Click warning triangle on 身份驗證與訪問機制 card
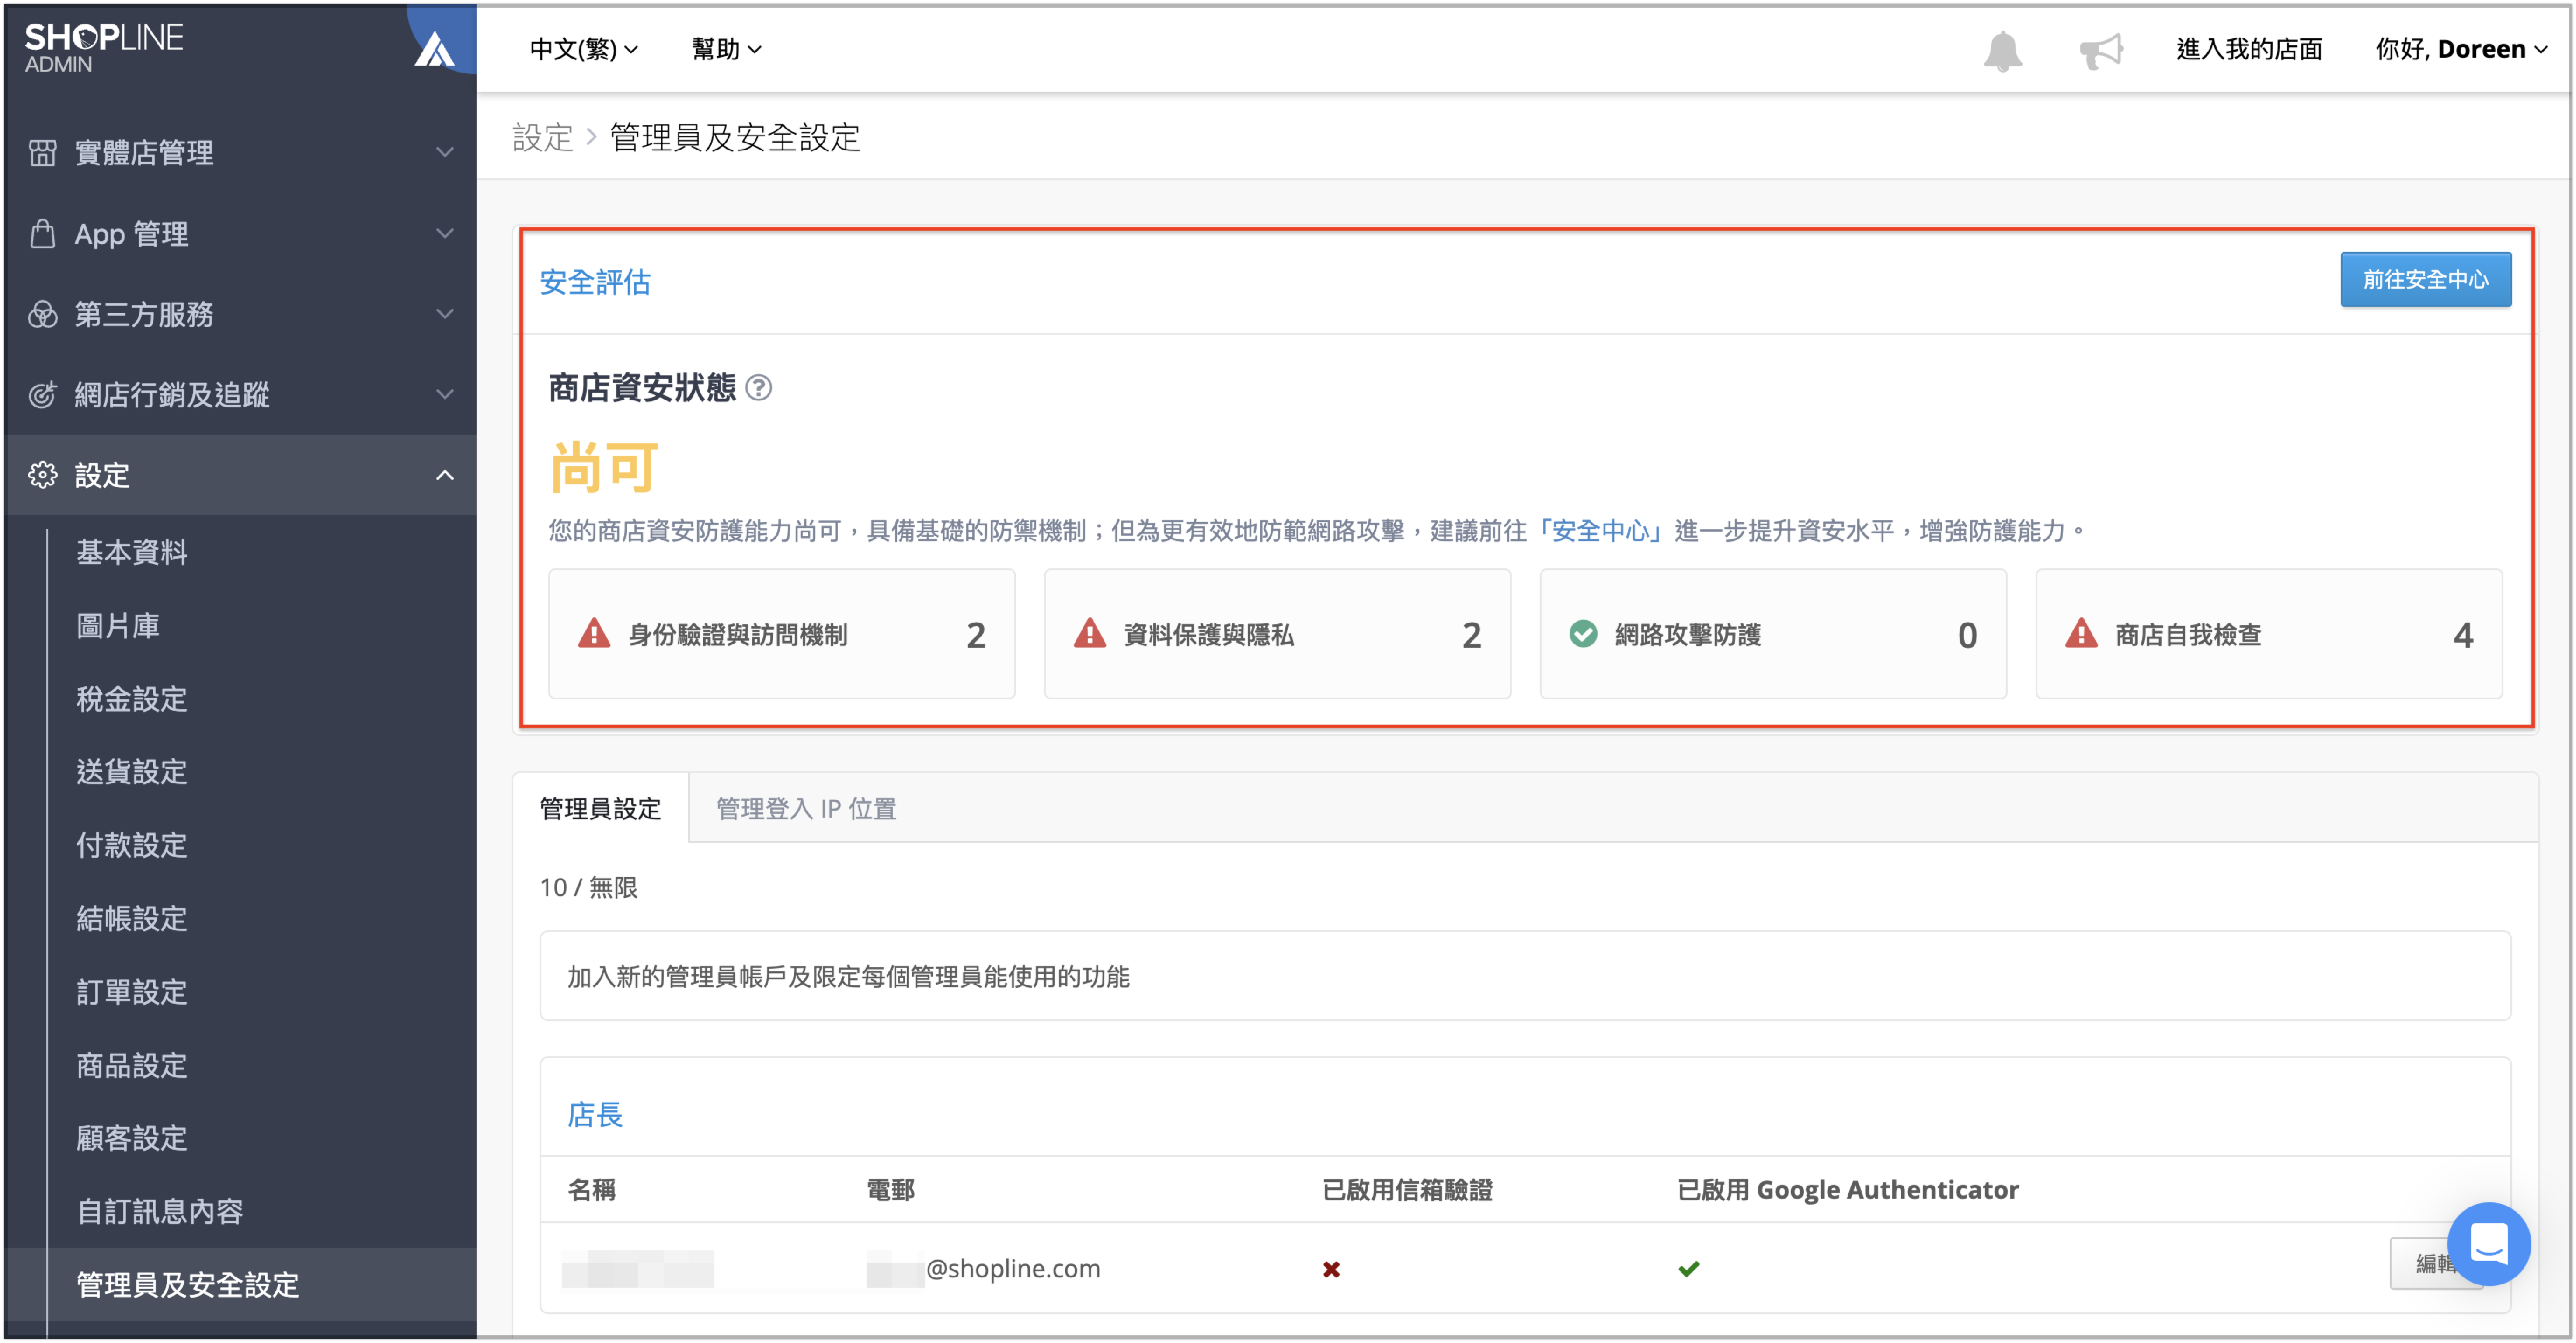This screenshot has width=2576, height=1343. tap(594, 633)
